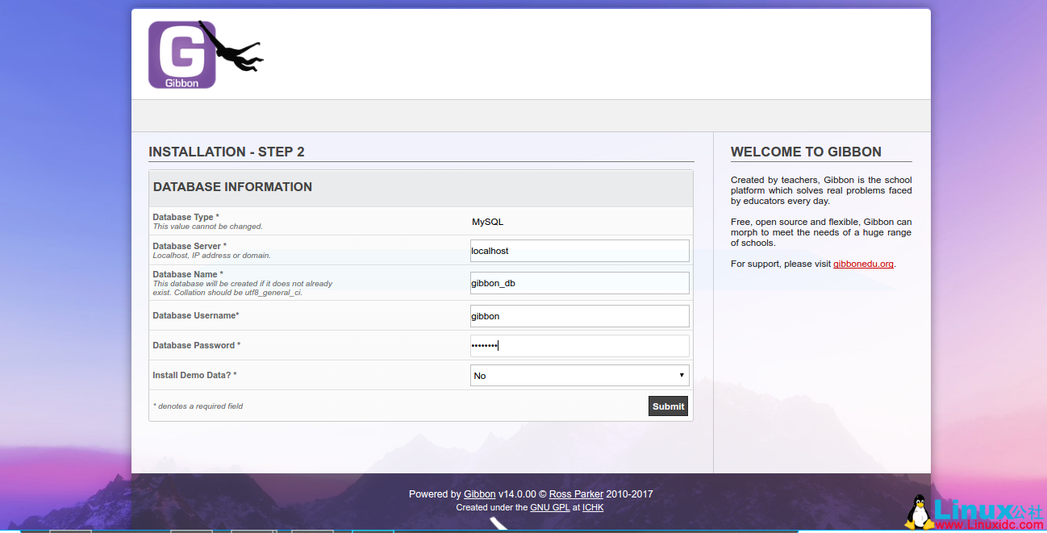The height and width of the screenshot is (533, 1047).
Task: Click the WELCOME TO GIBBON heading
Action: [x=804, y=152]
